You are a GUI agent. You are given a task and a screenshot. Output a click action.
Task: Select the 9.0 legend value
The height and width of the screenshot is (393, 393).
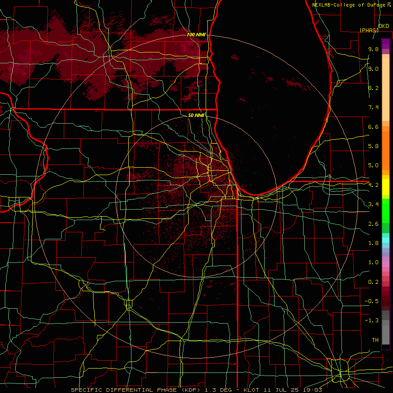[x=373, y=69]
